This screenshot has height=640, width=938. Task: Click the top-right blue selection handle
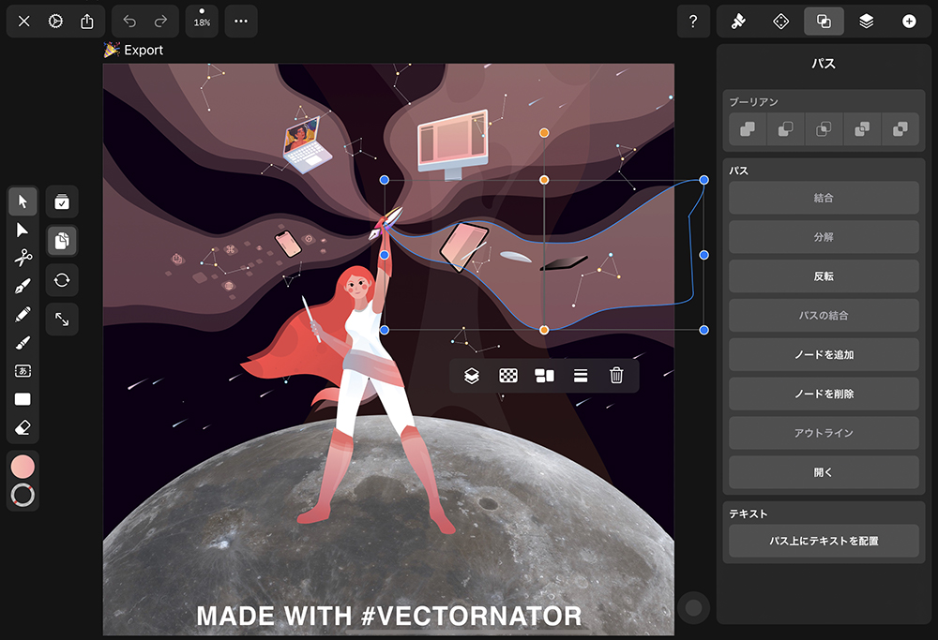coord(703,180)
